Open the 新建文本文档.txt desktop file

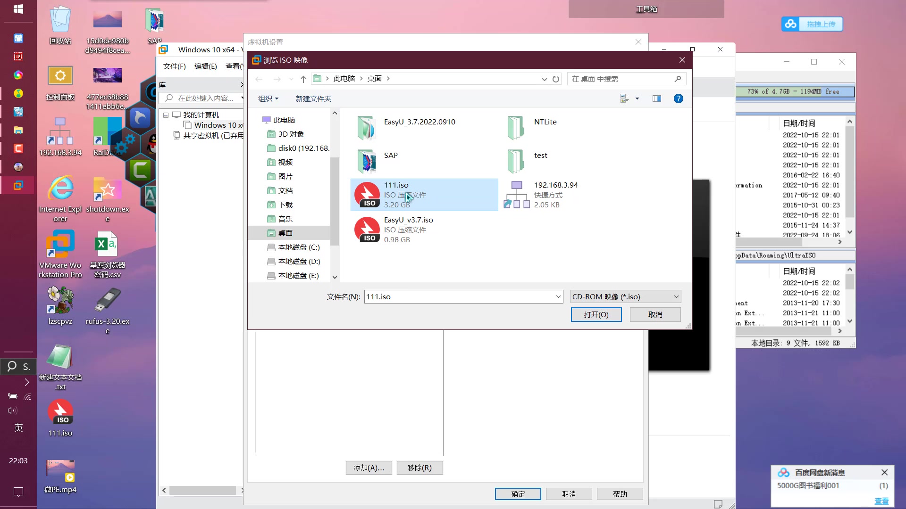[60, 367]
